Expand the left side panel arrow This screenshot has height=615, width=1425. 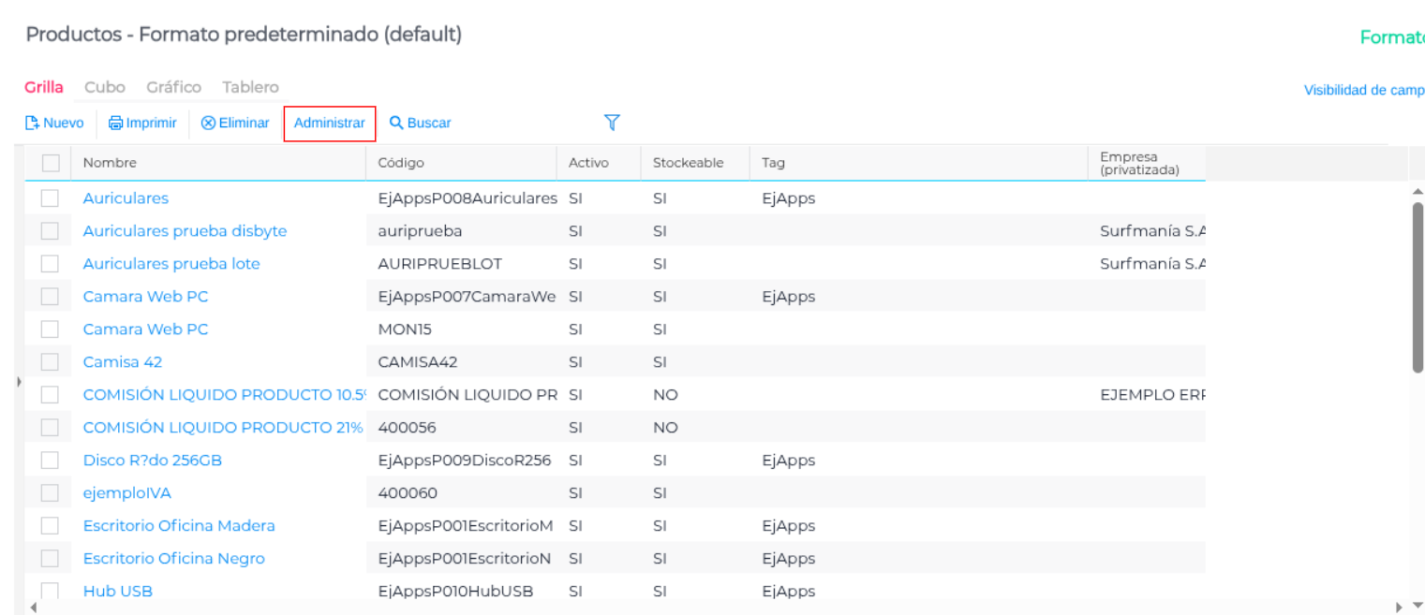click(x=19, y=382)
